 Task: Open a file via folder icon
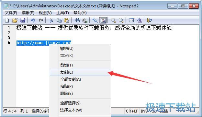[15, 20]
